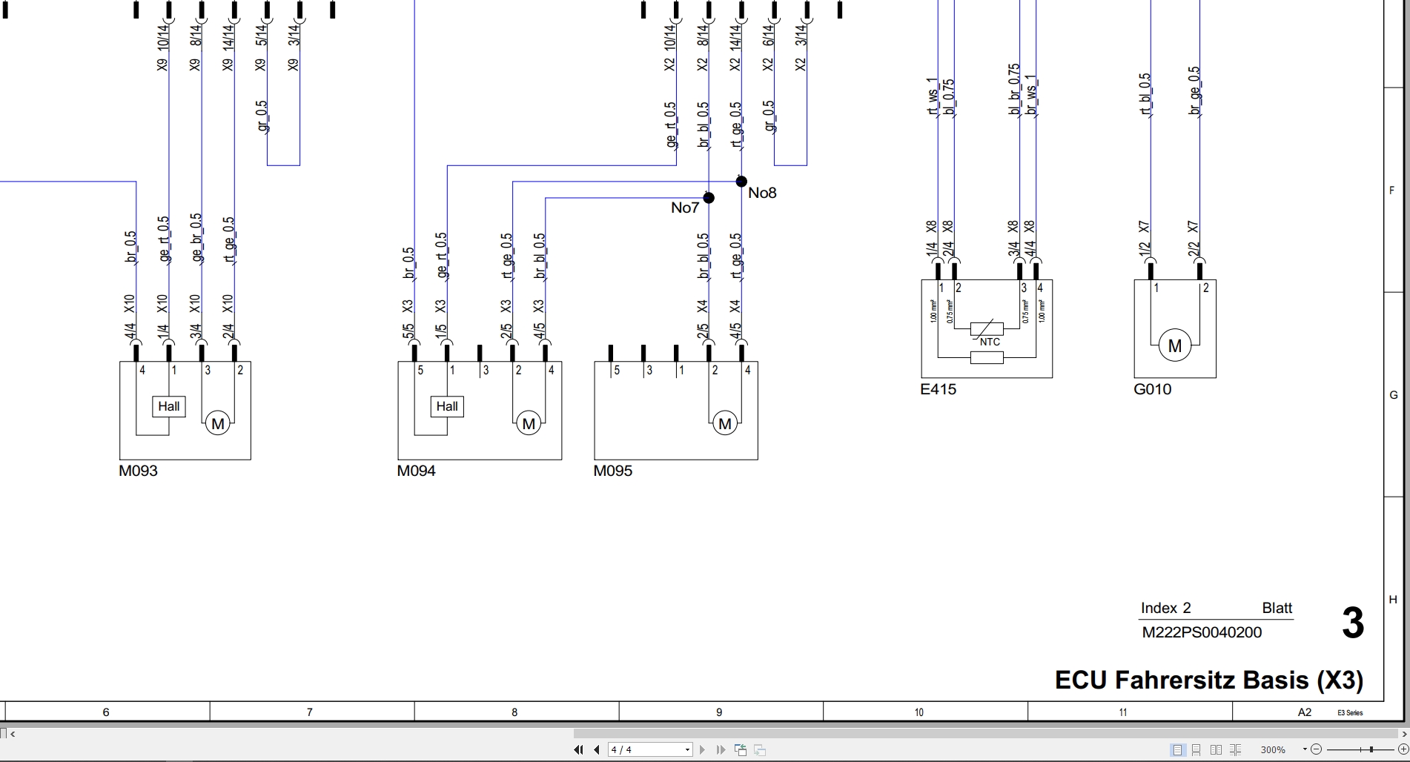This screenshot has height=762, width=1410.
Task: Go to the next page
Action: pyautogui.click(x=702, y=750)
